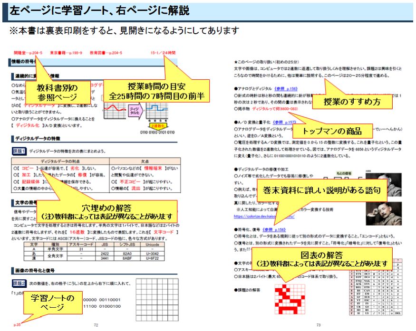Open the 参照 p.157 link beside A/D変換と量子化
416x331 pixels.
coord(284,122)
